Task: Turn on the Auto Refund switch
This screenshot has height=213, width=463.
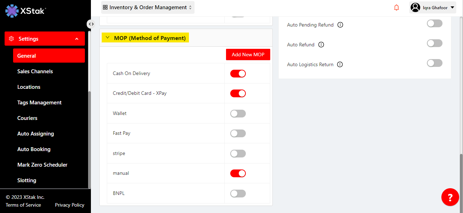Action: coord(434,43)
